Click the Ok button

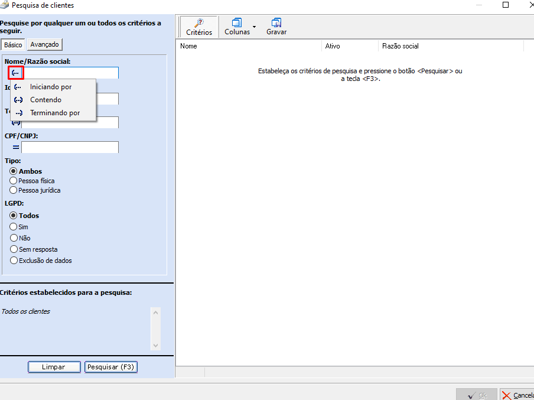coord(477,395)
